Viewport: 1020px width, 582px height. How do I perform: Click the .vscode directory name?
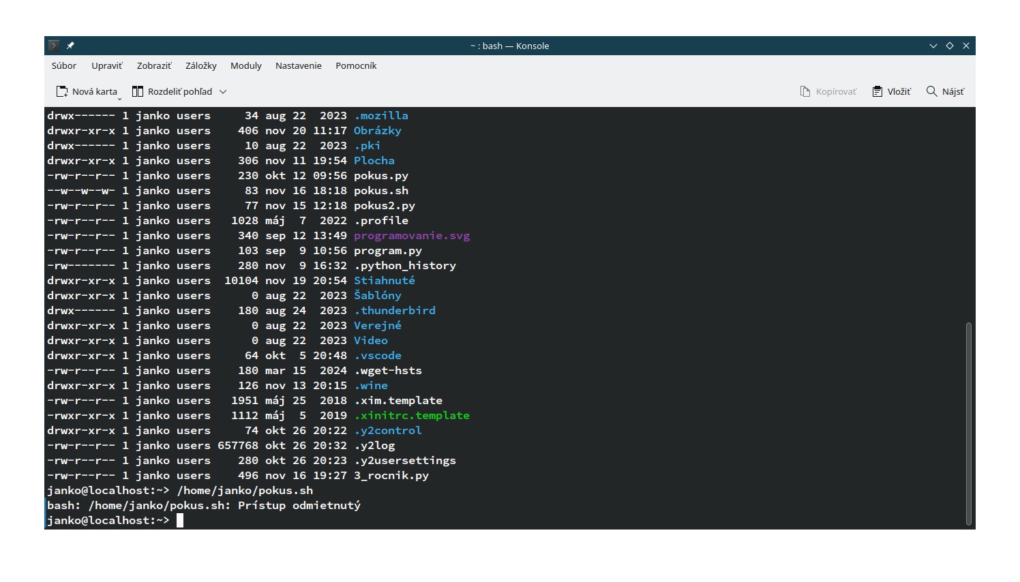pos(378,356)
